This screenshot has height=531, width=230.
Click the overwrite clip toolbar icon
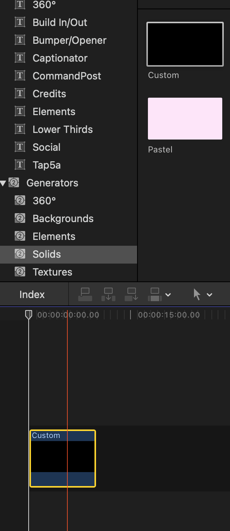pyautogui.click(x=155, y=295)
